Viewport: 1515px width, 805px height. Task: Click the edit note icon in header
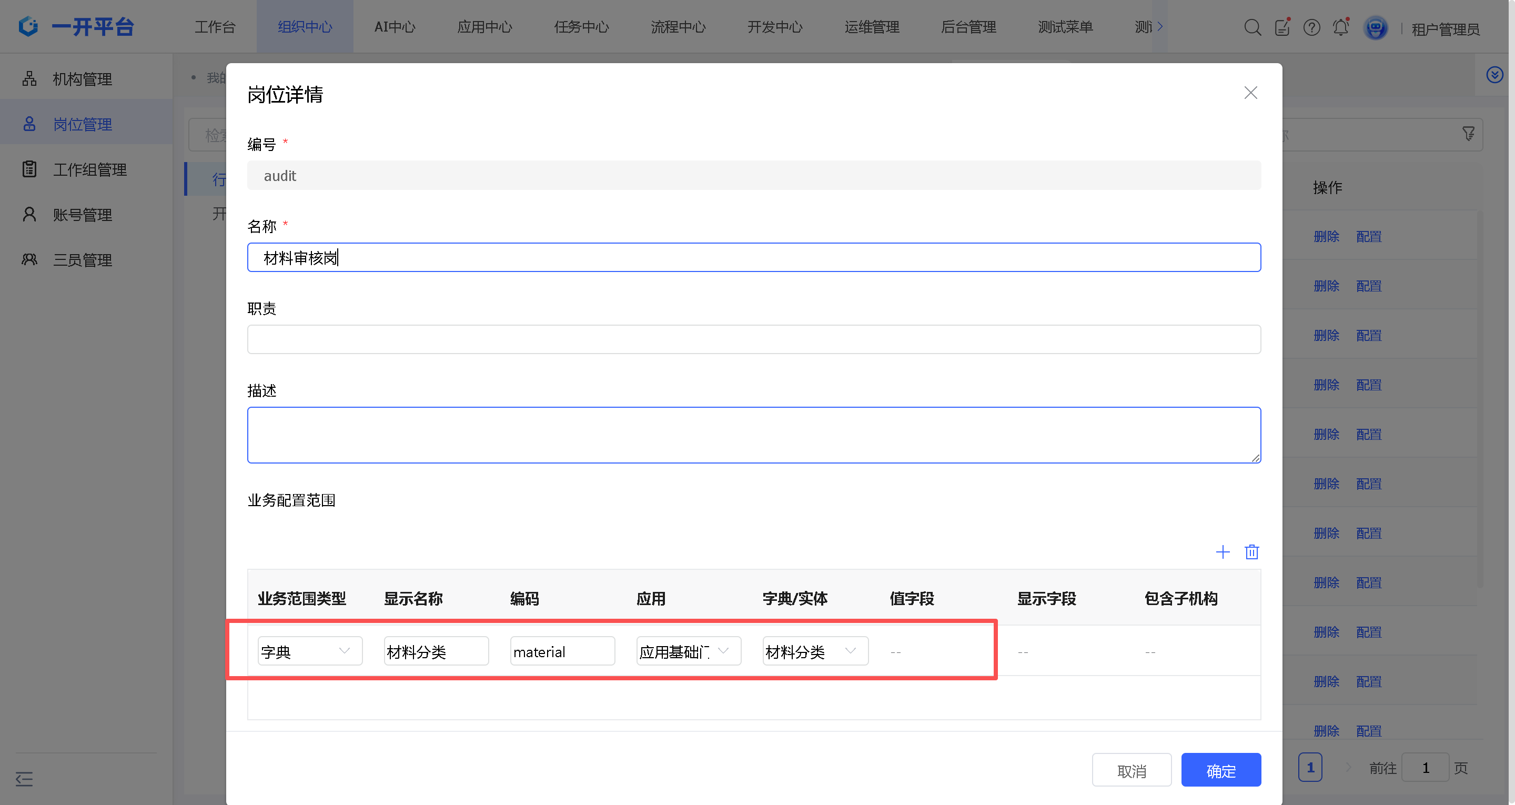tap(1282, 27)
